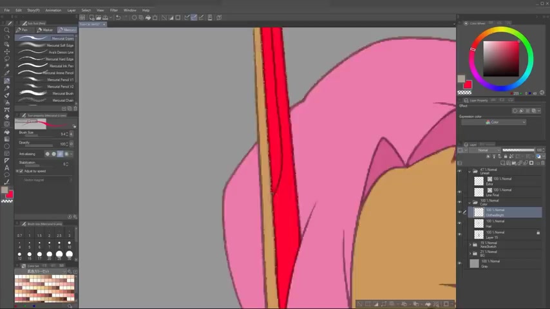Collapse the Color folder arrow

click(x=469, y=202)
